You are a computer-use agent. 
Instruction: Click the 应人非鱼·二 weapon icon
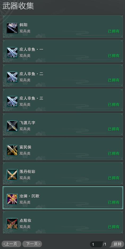[x=12, y=77]
